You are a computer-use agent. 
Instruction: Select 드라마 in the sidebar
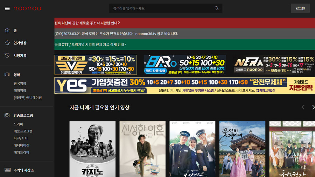(x=18, y=124)
